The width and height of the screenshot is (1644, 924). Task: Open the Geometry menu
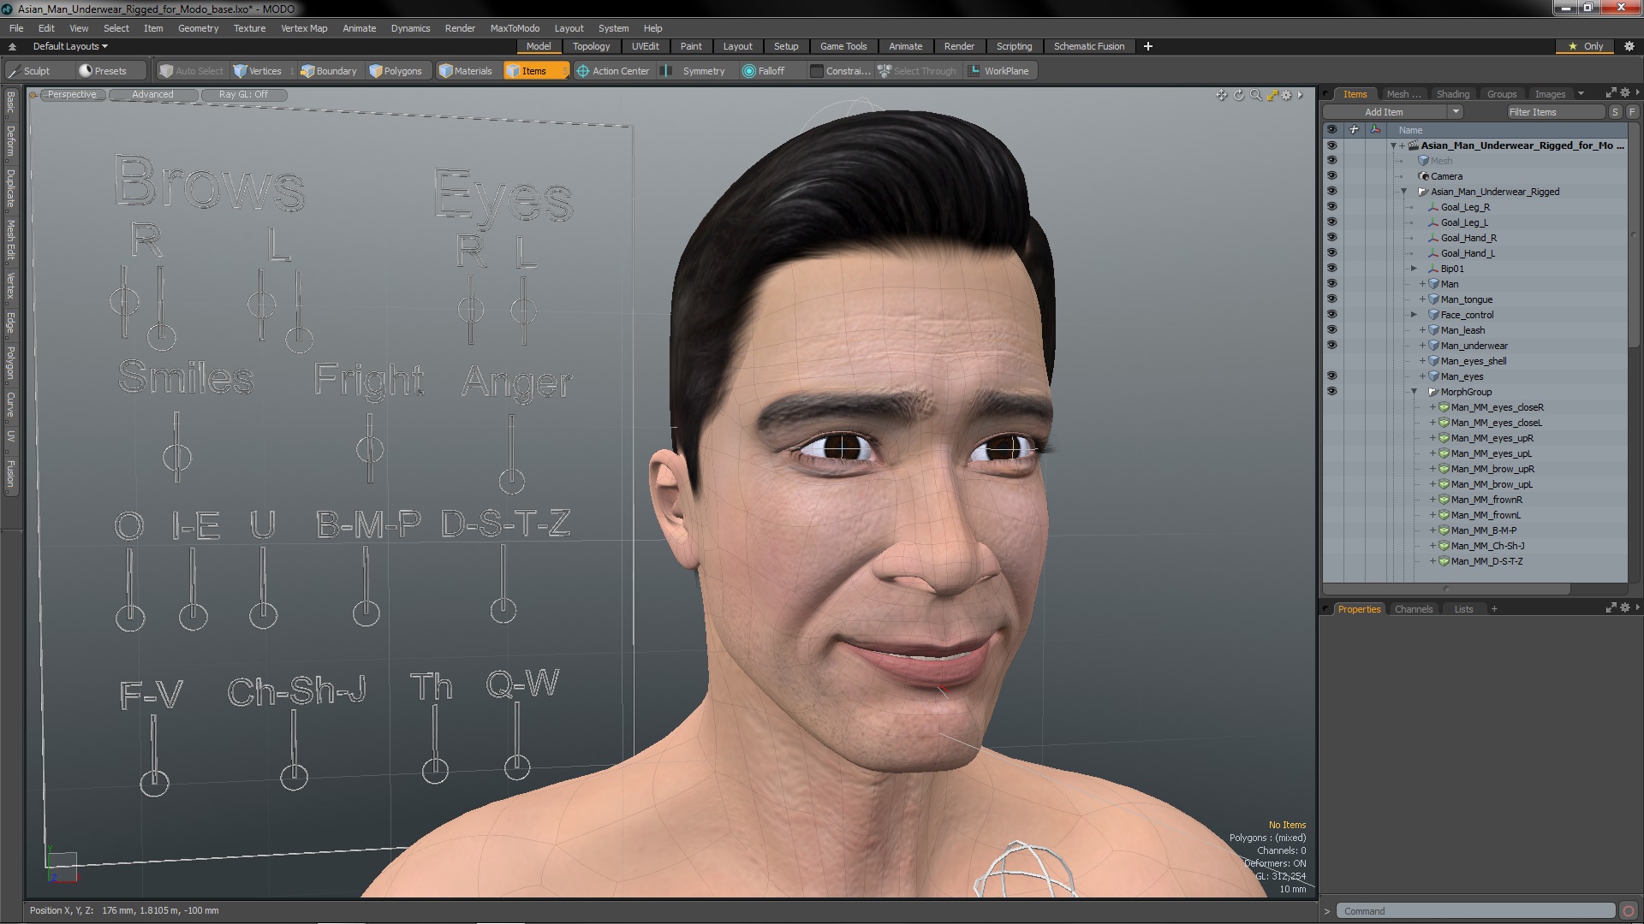(198, 28)
